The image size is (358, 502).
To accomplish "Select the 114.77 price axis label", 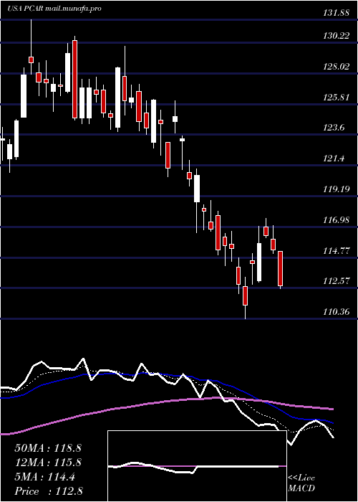I will pyautogui.click(x=336, y=251).
